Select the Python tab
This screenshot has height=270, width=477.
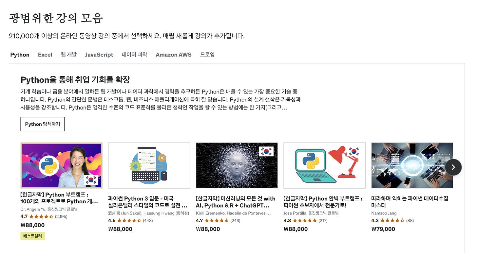coord(20,55)
